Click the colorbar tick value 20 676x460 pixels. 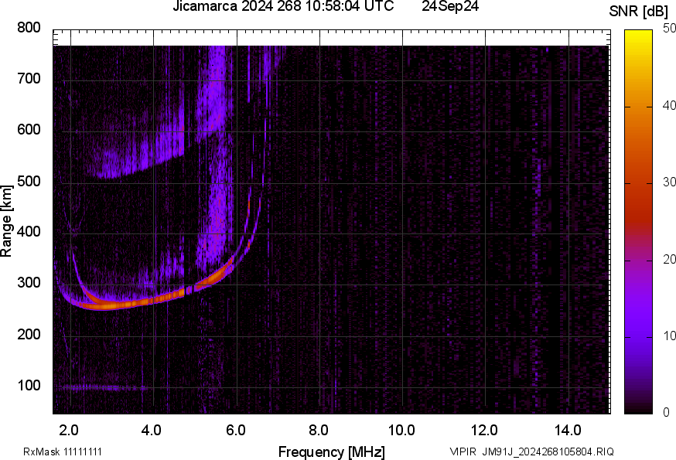click(669, 259)
